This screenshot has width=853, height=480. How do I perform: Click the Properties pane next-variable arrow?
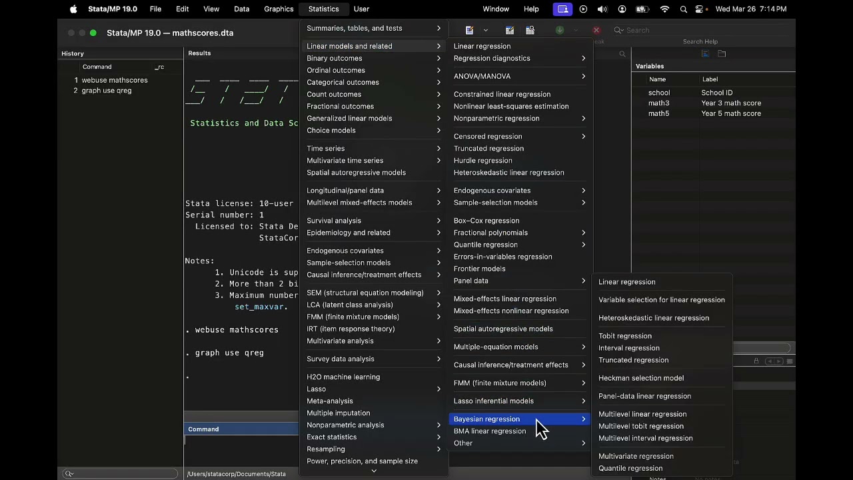coord(779,361)
